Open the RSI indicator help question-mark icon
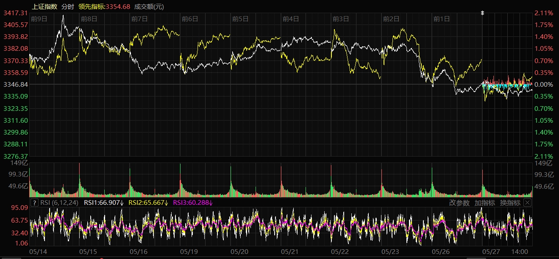Image resolution: width=559 pixels, height=259 pixels. click(x=34, y=203)
